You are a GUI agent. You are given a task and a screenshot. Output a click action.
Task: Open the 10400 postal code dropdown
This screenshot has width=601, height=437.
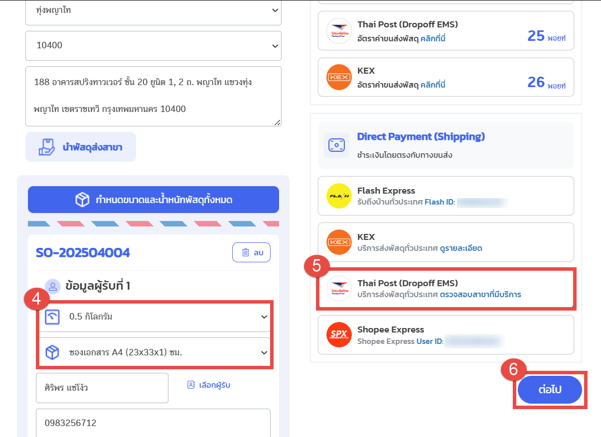click(x=153, y=46)
